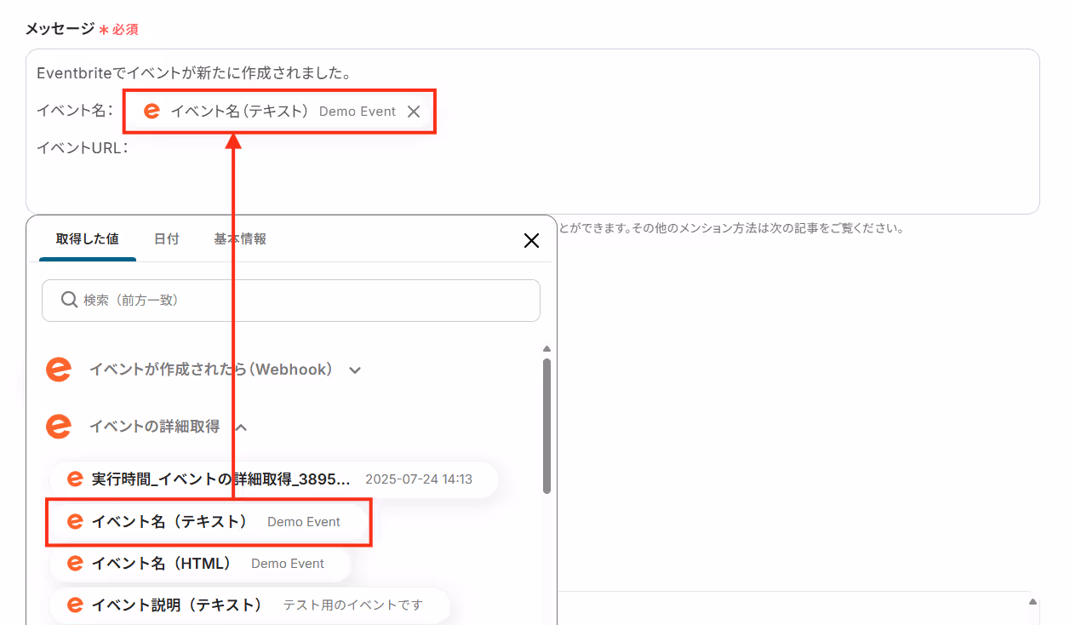The width and height of the screenshot is (1070, 625).
Task: Click the Eventbrite icon on イベント名（HTML） row
Action: click(75, 564)
